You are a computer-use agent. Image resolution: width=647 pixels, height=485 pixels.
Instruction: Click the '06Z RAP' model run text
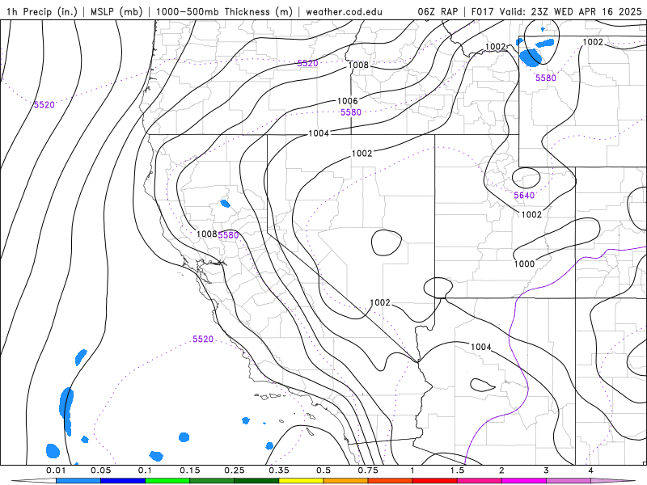tap(438, 11)
